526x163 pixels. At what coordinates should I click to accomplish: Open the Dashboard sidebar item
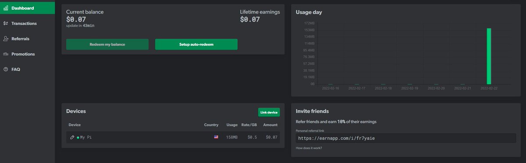coord(27,8)
